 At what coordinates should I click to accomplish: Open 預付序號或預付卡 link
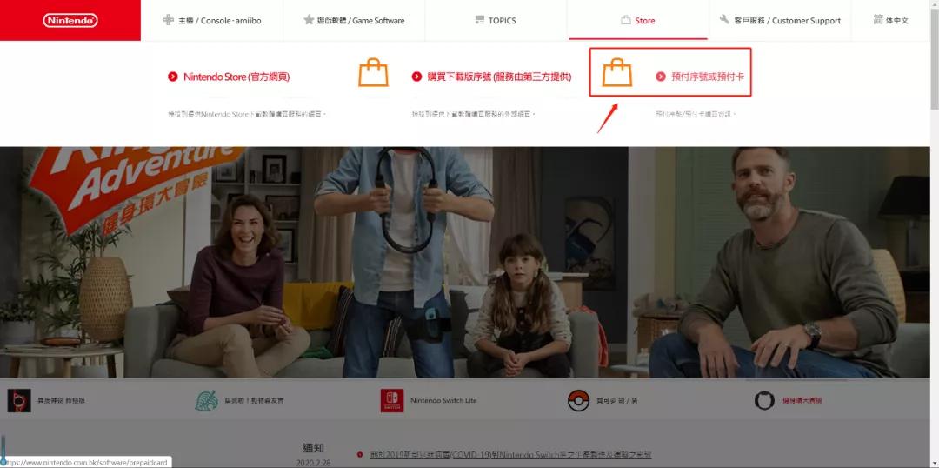point(709,77)
